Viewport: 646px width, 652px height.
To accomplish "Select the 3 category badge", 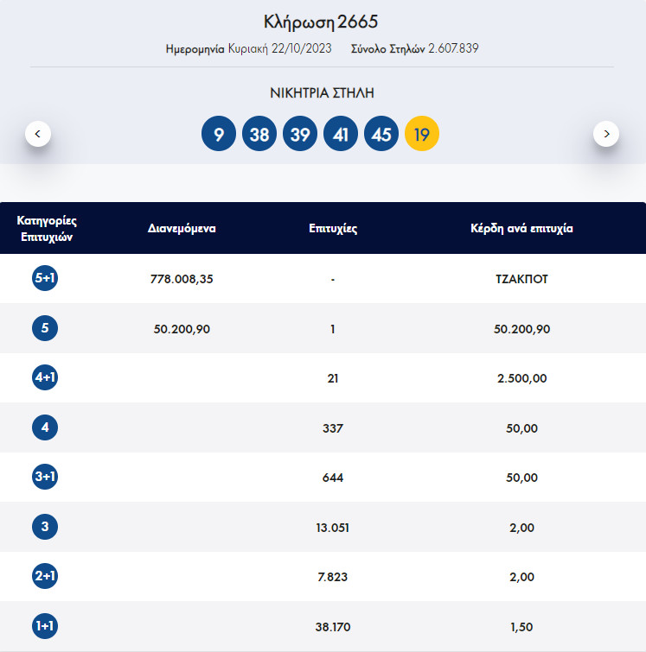I will [x=45, y=527].
